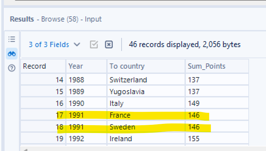Select the 1991 cell in France row
This screenshot has height=151, width=266.
point(86,115)
